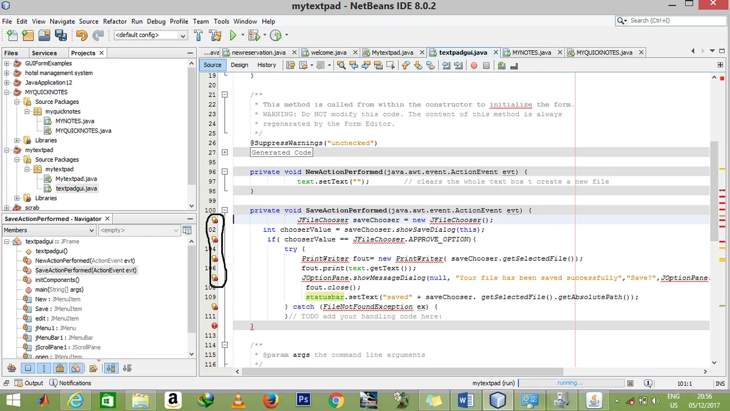Image resolution: width=730 pixels, height=411 pixels.
Task: Toggle Highlight Search in editor toolbar
Action: [378, 65]
